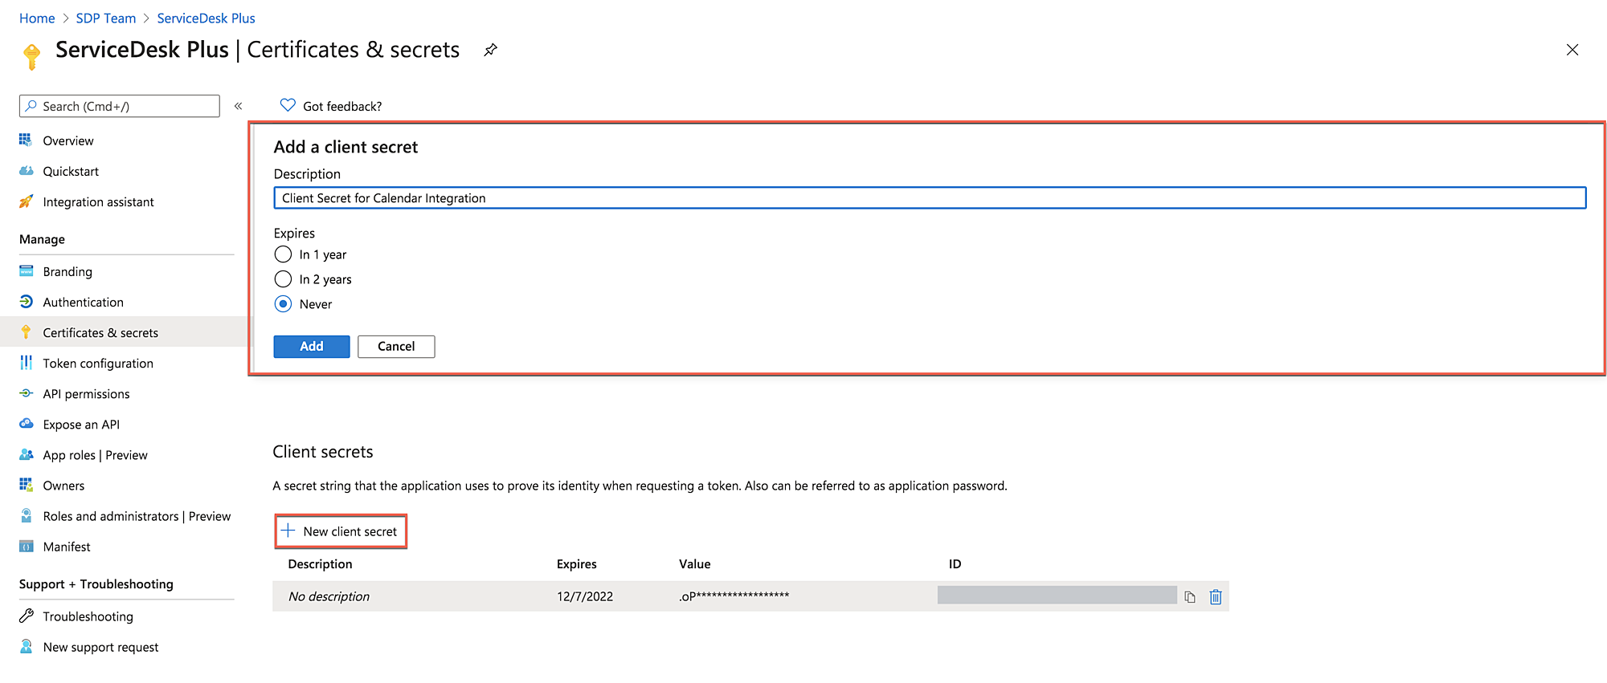Go to Integration assistant
The width and height of the screenshot is (1607, 683).
[98, 202]
